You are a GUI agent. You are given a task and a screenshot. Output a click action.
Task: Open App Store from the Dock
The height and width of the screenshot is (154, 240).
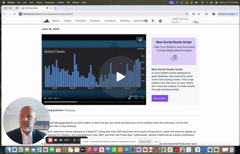click(x=126, y=150)
